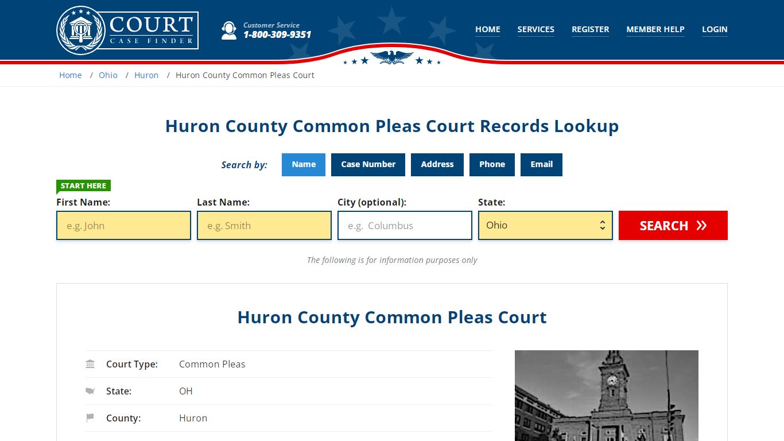Screen dimensions: 784x441
Task: Select the 'Common Pleas' court type value
Action: tap(212, 364)
